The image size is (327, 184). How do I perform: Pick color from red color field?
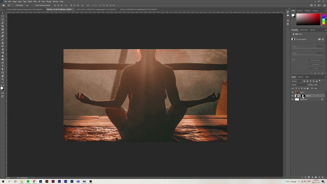(x=308, y=19)
